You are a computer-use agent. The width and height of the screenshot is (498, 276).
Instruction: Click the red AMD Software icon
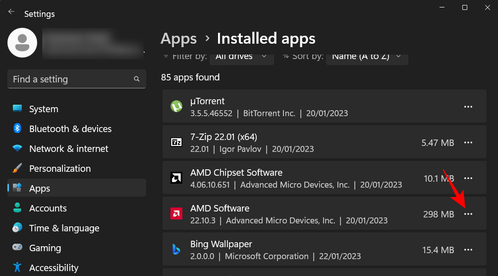[176, 214]
